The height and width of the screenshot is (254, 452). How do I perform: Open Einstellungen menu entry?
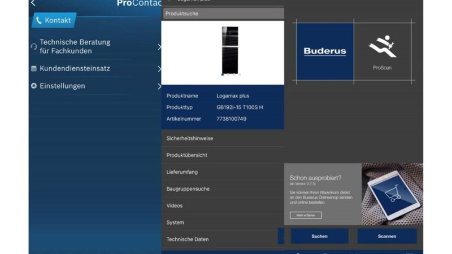pyautogui.click(x=62, y=86)
